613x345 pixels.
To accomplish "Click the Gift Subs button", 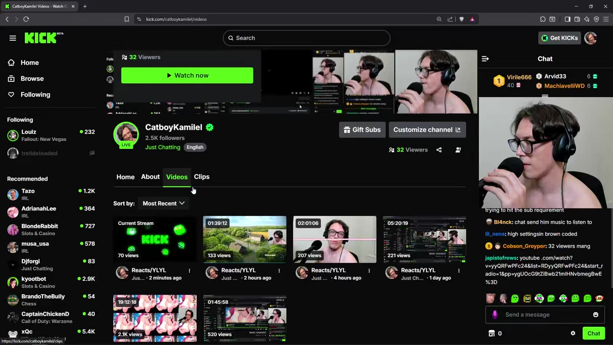I will coord(362,130).
